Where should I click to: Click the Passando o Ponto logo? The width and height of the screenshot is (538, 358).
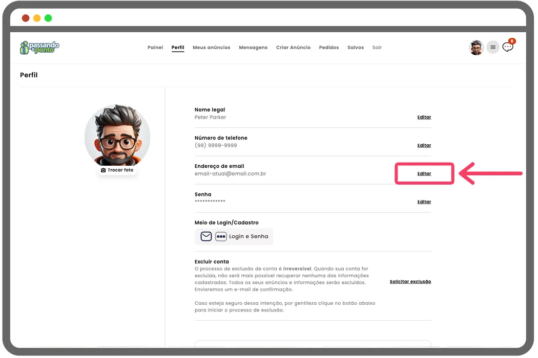39,48
